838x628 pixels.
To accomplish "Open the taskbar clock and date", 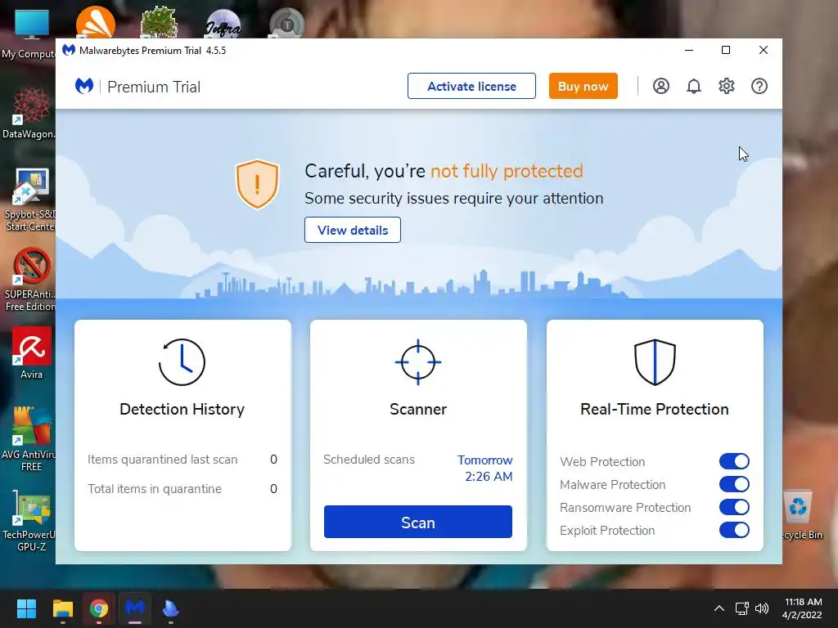I will [802, 608].
